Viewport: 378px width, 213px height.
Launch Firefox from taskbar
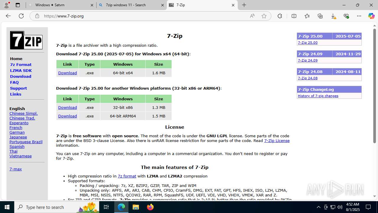[x=150, y=207]
